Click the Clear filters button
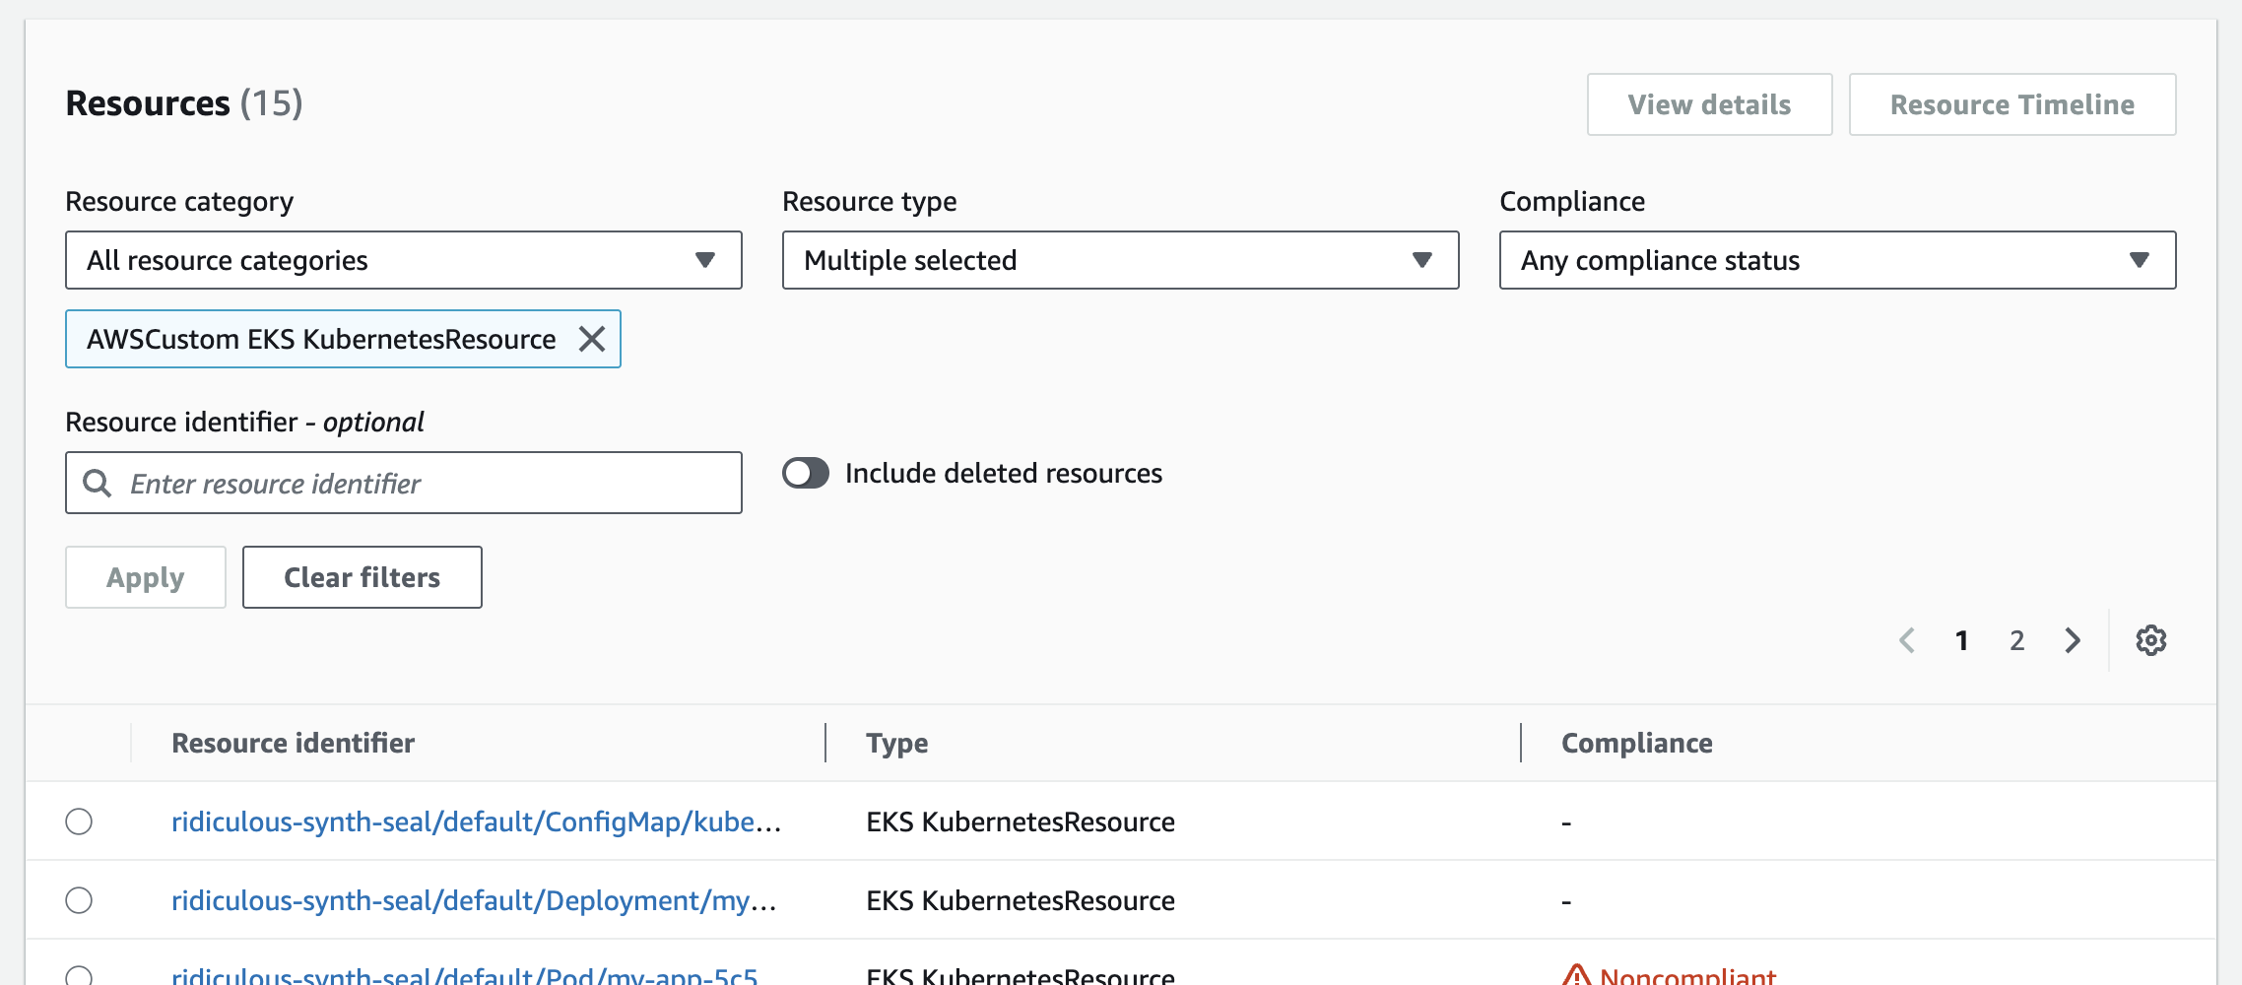 point(362,577)
